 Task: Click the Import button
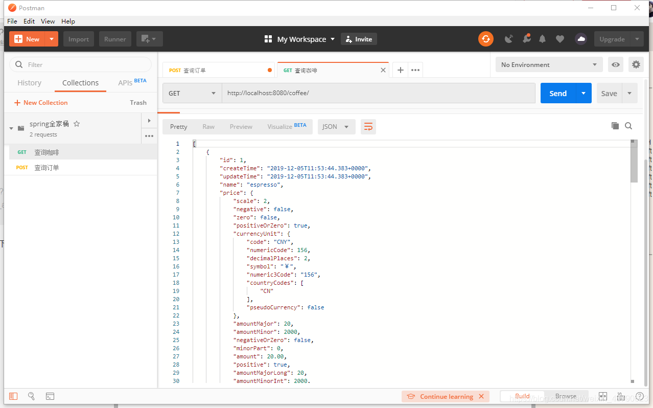79,39
